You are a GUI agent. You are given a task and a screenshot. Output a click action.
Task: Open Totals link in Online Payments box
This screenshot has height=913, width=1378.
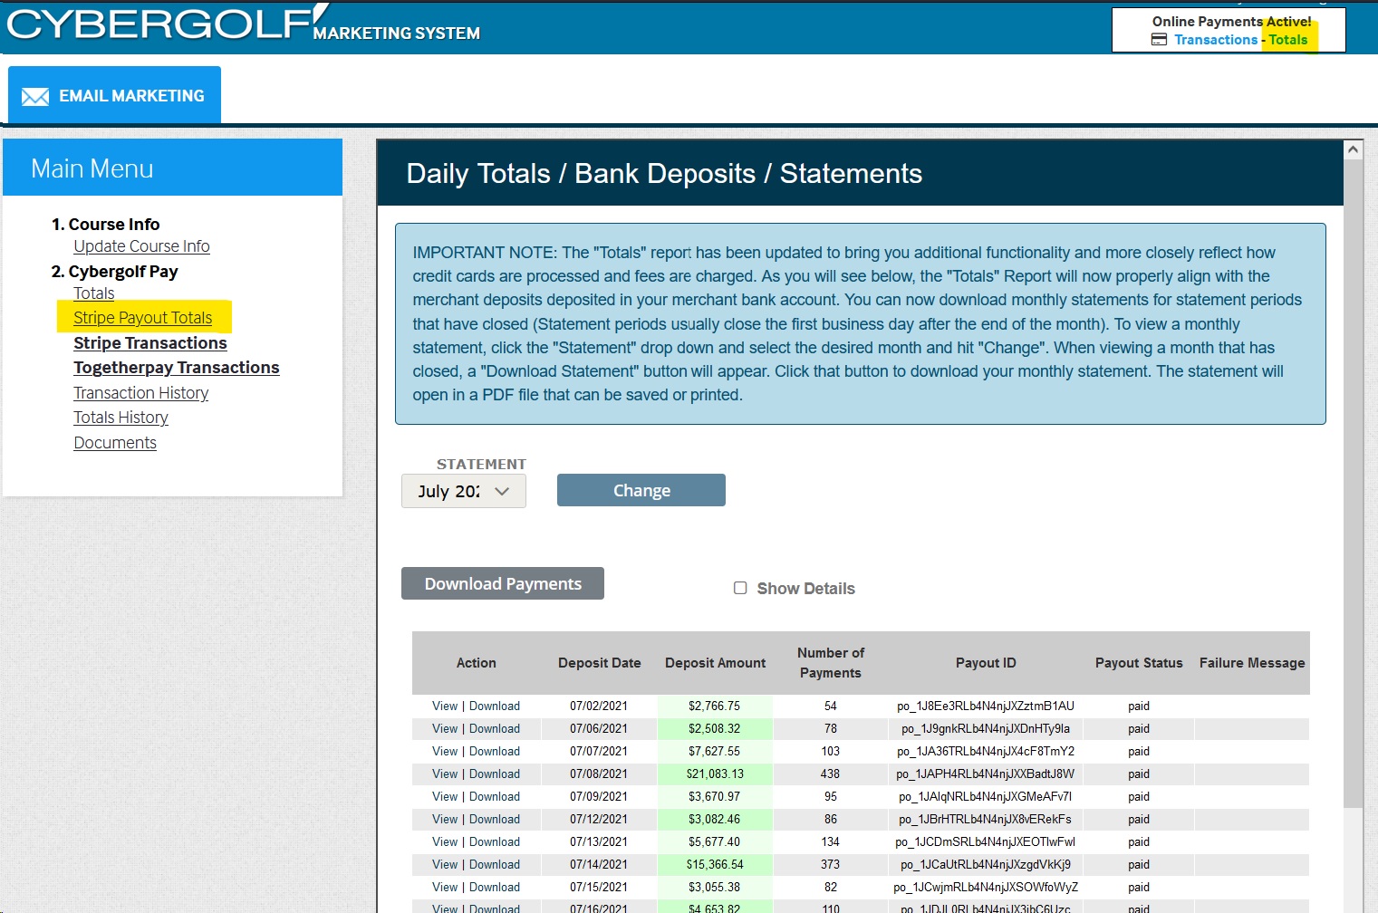(x=1287, y=40)
